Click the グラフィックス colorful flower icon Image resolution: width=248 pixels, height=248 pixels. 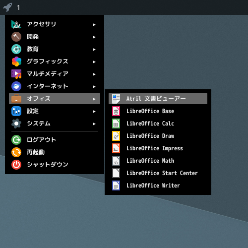(16, 62)
